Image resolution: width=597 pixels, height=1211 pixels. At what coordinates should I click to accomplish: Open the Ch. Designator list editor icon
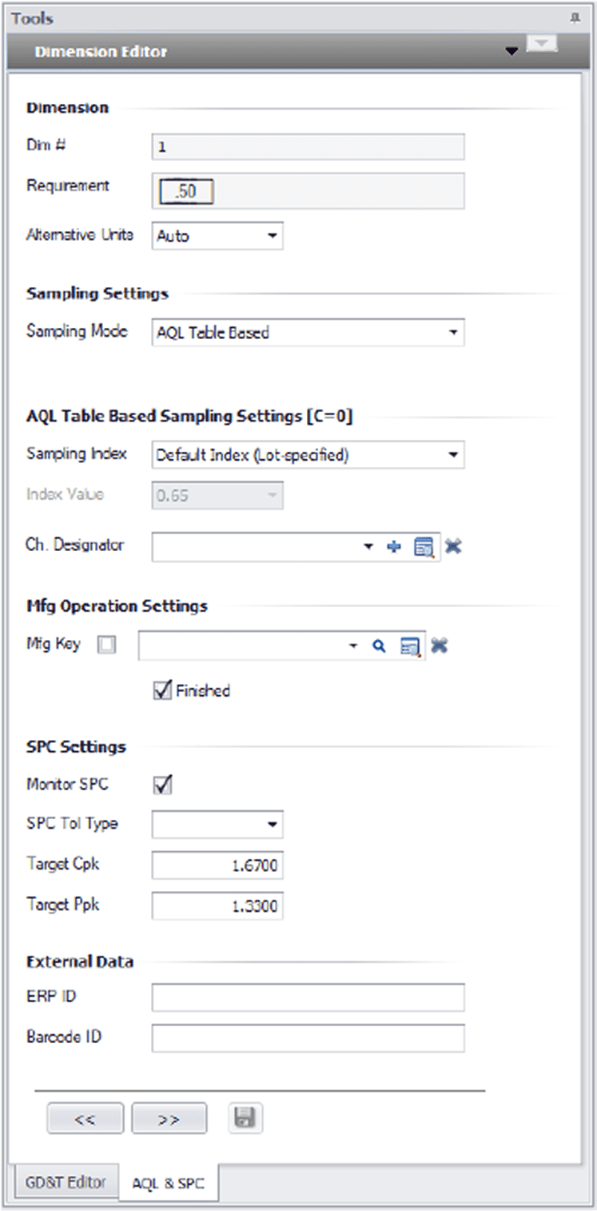[x=424, y=547]
